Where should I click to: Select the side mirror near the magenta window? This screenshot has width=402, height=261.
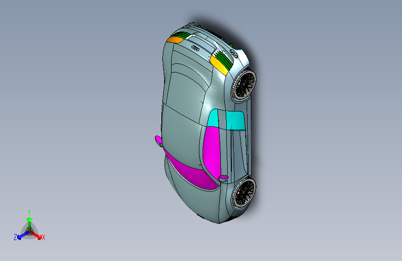(x=223, y=178)
